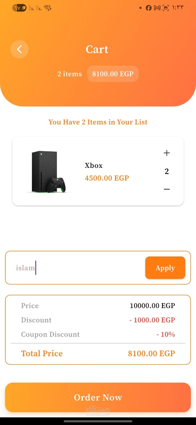Click the coupon code input field
Image resolution: width=196 pixels, height=425 pixels.
coord(80,268)
